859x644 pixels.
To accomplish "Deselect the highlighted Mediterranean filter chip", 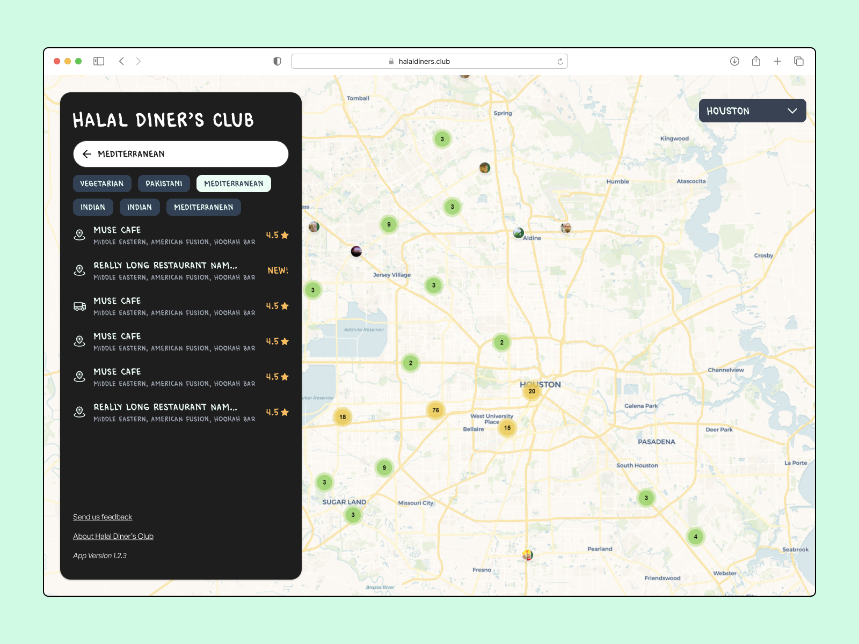I will [234, 184].
